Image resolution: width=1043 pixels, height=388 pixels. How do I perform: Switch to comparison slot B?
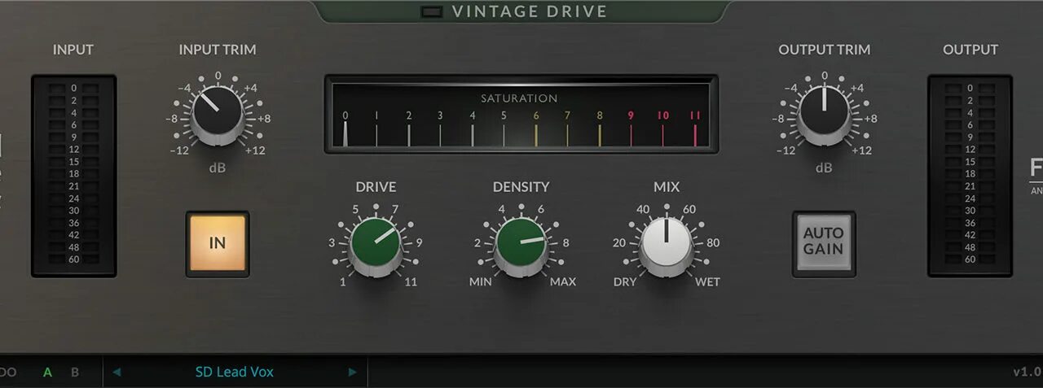(75, 373)
